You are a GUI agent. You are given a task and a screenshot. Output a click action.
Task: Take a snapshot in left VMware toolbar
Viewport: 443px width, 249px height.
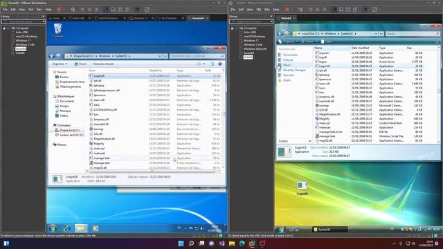coord(82,9)
